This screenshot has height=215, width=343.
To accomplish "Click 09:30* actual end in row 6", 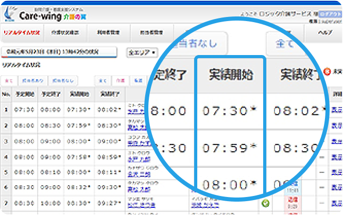I will point(109,187).
